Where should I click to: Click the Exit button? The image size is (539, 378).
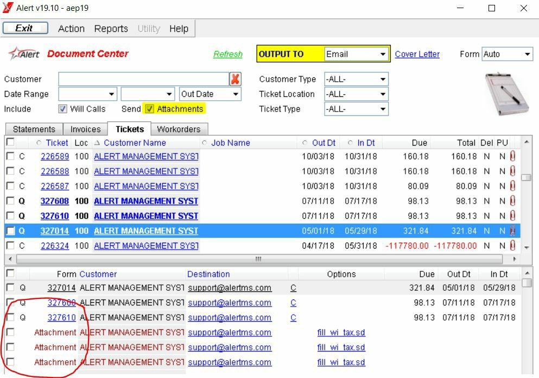pyautogui.click(x=25, y=28)
